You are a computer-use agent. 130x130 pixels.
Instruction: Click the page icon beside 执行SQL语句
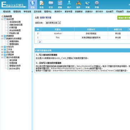point(8,69)
